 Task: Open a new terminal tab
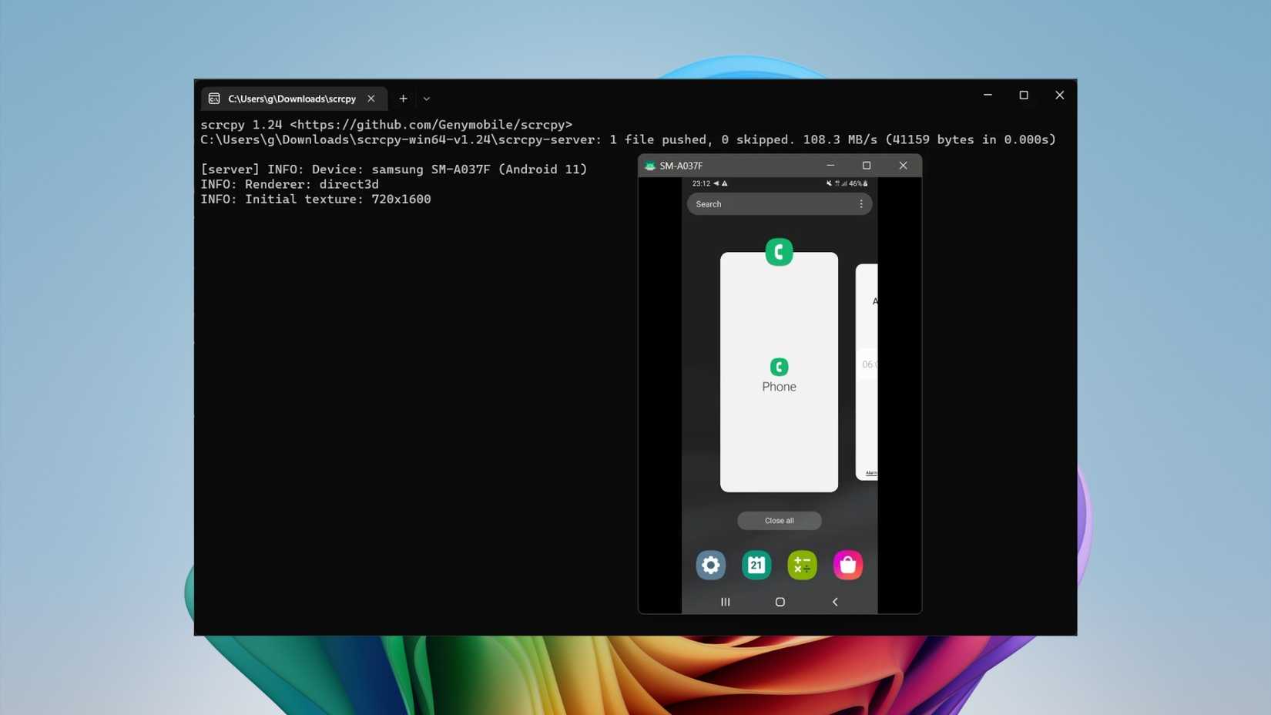(403, 99)
